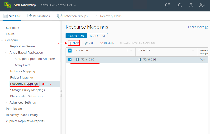Image resolution: width=210 pixels, height=134 pixels.
Task: Click the sort arrow in 172.16.1.20 column
Action: [x=127, y=51]
